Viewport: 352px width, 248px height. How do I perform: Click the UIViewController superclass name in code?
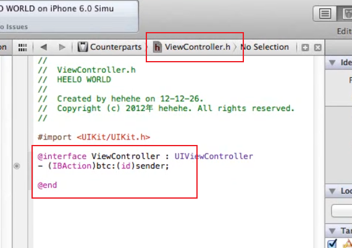214,156
